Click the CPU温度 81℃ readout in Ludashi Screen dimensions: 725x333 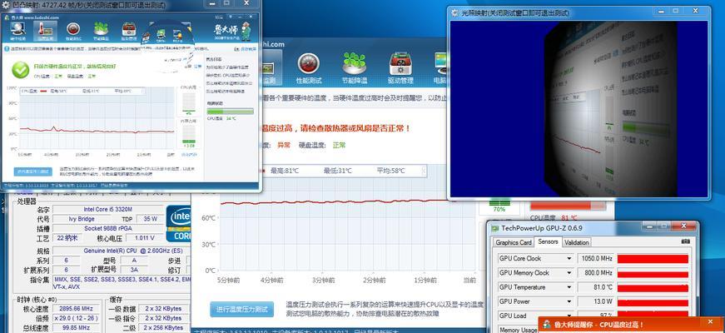[x=554, y=218]
